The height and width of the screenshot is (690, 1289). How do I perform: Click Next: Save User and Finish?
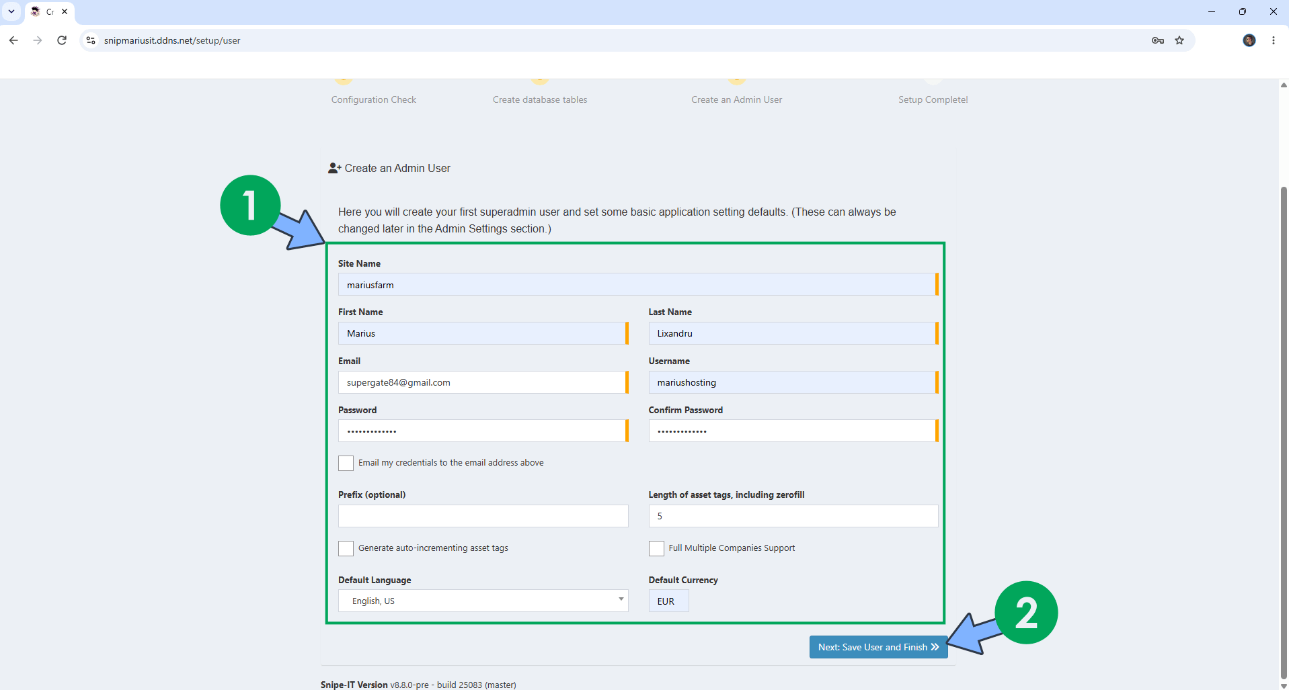point(878,647)
